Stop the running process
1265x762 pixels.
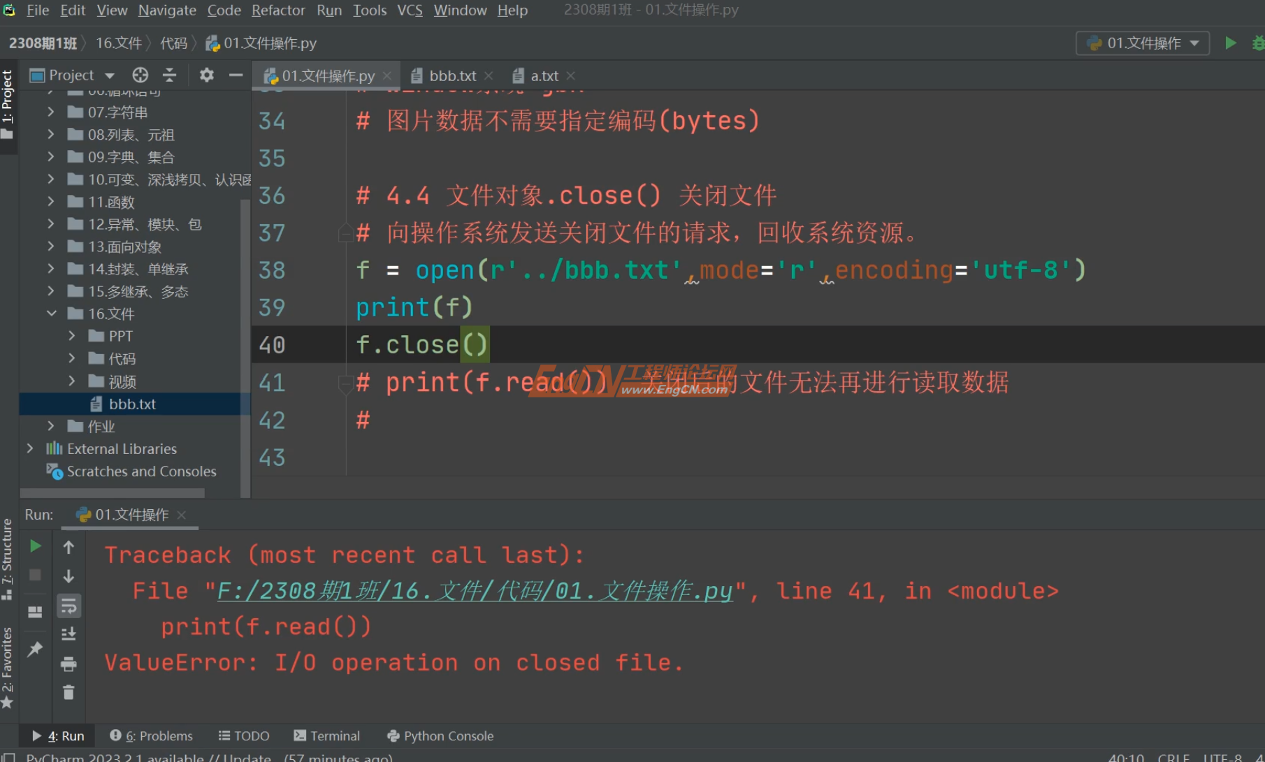pyautogui.click(x=36, y=575)
